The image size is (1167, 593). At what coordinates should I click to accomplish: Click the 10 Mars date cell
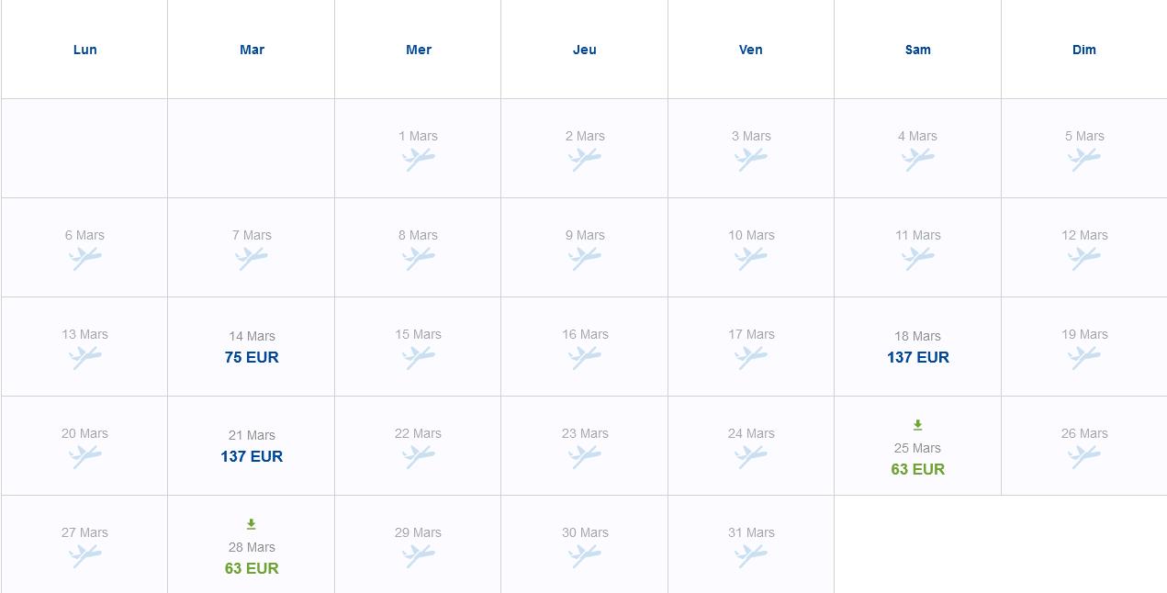pyautogui.click(x=751, y=248)
